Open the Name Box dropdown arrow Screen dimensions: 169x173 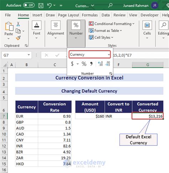(x=29, y=55)
